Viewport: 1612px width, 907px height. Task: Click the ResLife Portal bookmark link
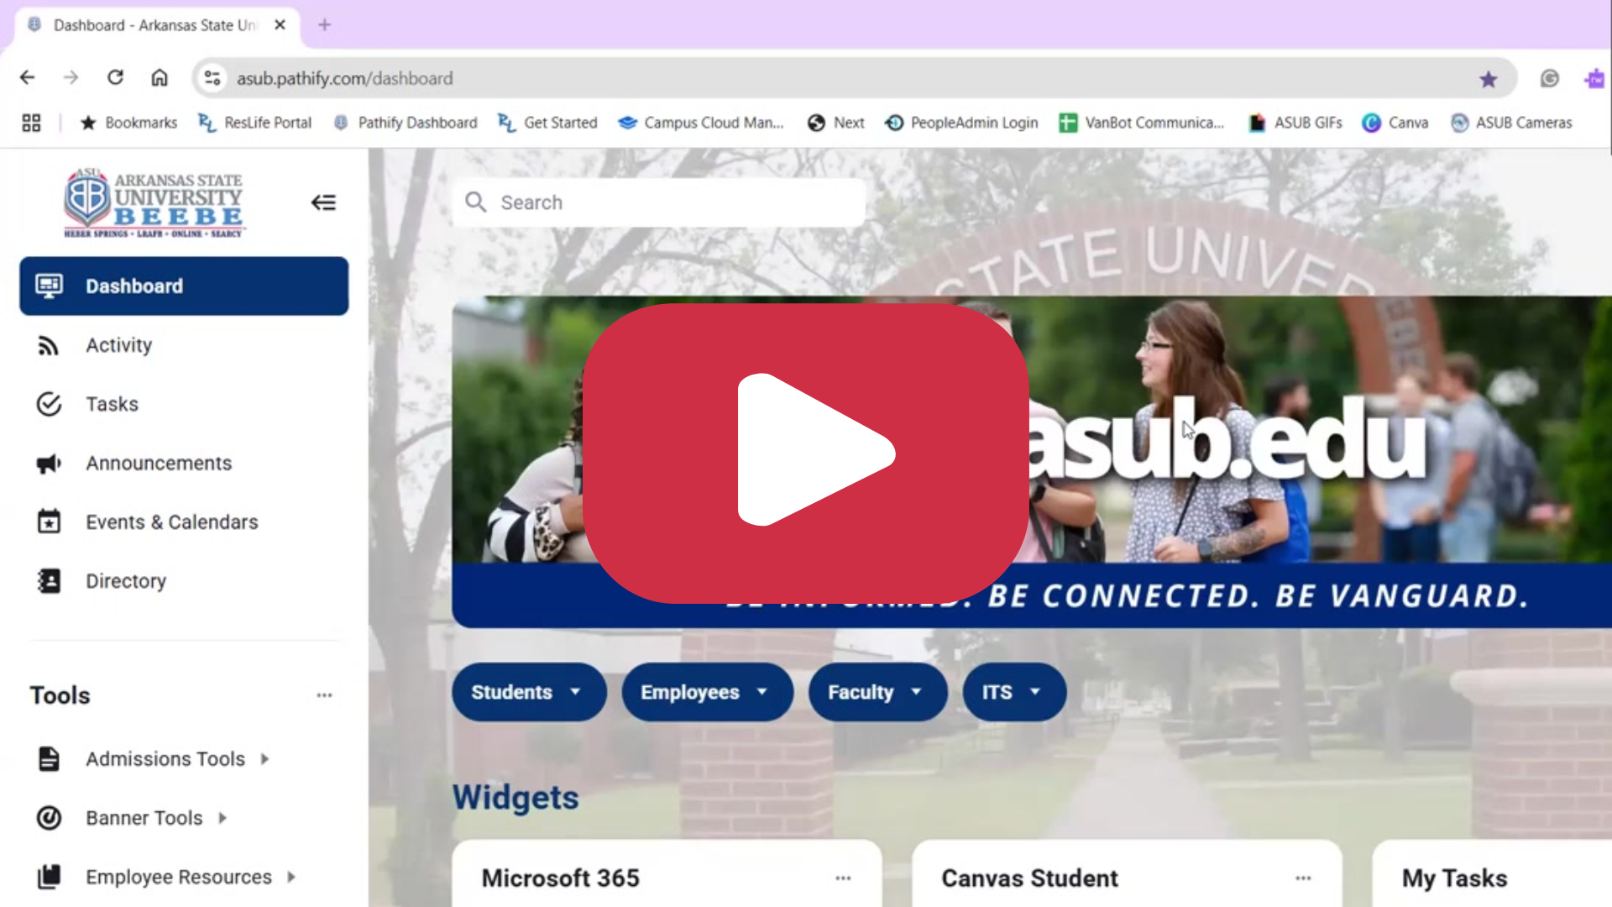(x=254, y=123)
